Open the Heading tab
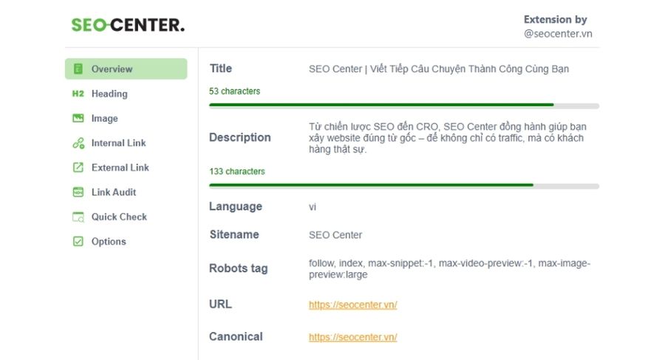The image size is (665, 360). pyautogui.click(x=109, y=94)
